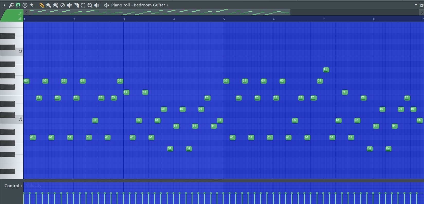Select the C5 note in bar 2

click(x=95, y=120)
